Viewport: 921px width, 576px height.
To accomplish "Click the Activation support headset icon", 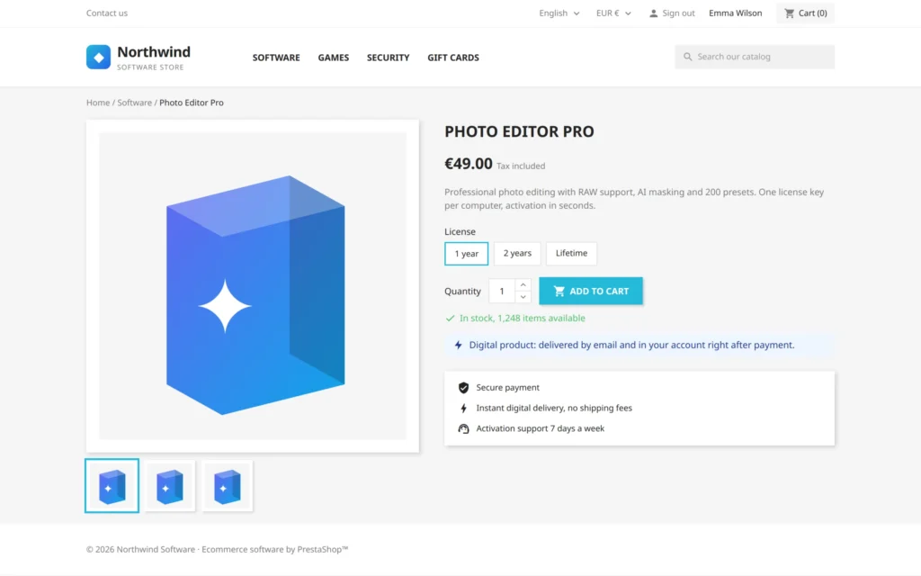I will 463,428.
